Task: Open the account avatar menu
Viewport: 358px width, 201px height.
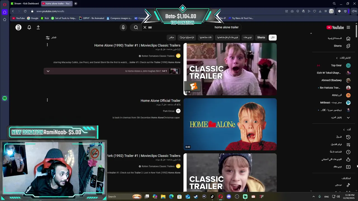Action: click(x=18, y=27)
